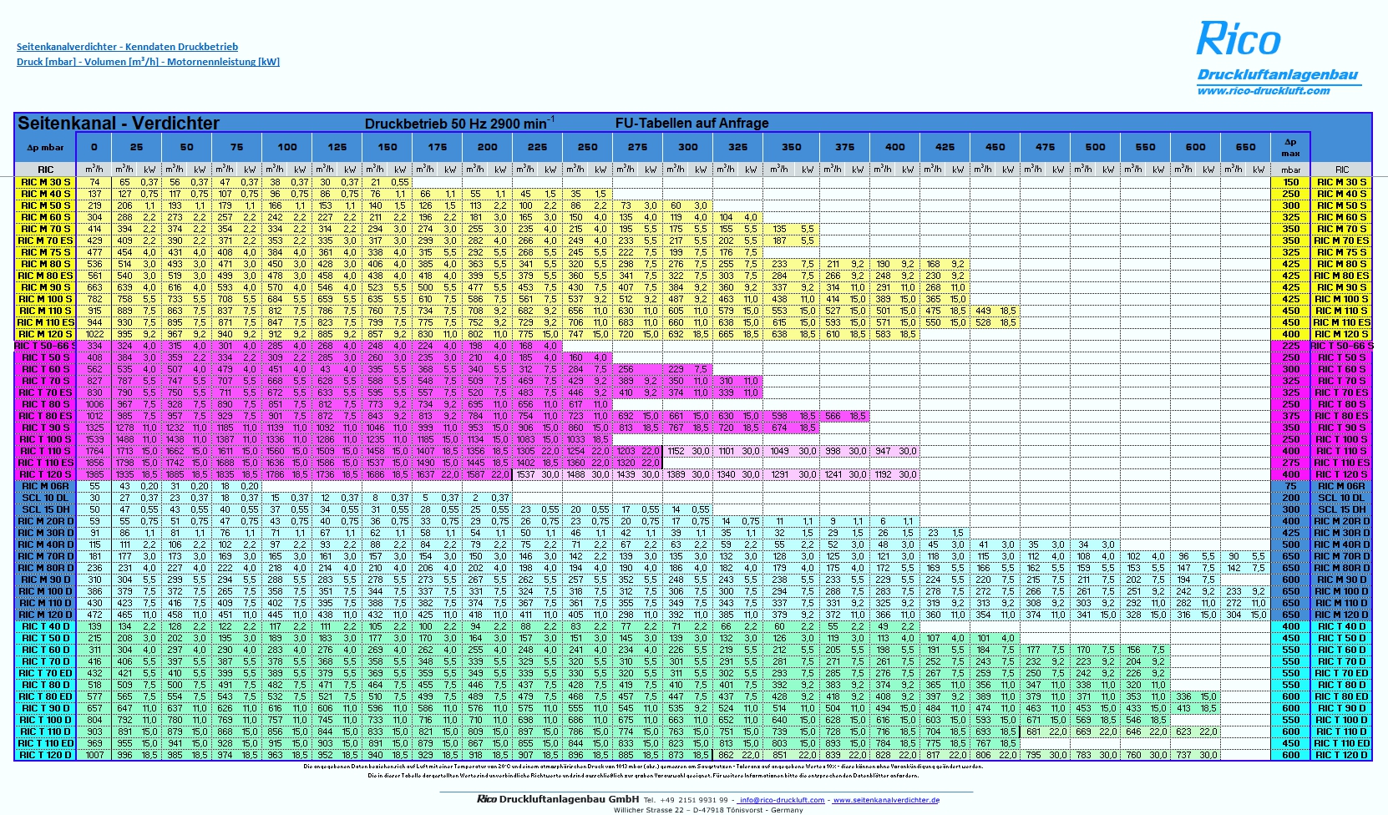1388x815 pixels.
Task: Select the 350 mbar pressure column header
Action: pyautogui.click(x=791, y=147)
